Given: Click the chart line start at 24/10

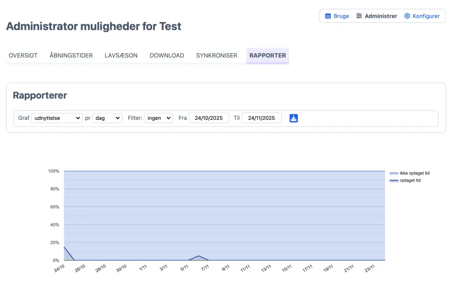Looking at the screenshot, I should pos(64,247).
